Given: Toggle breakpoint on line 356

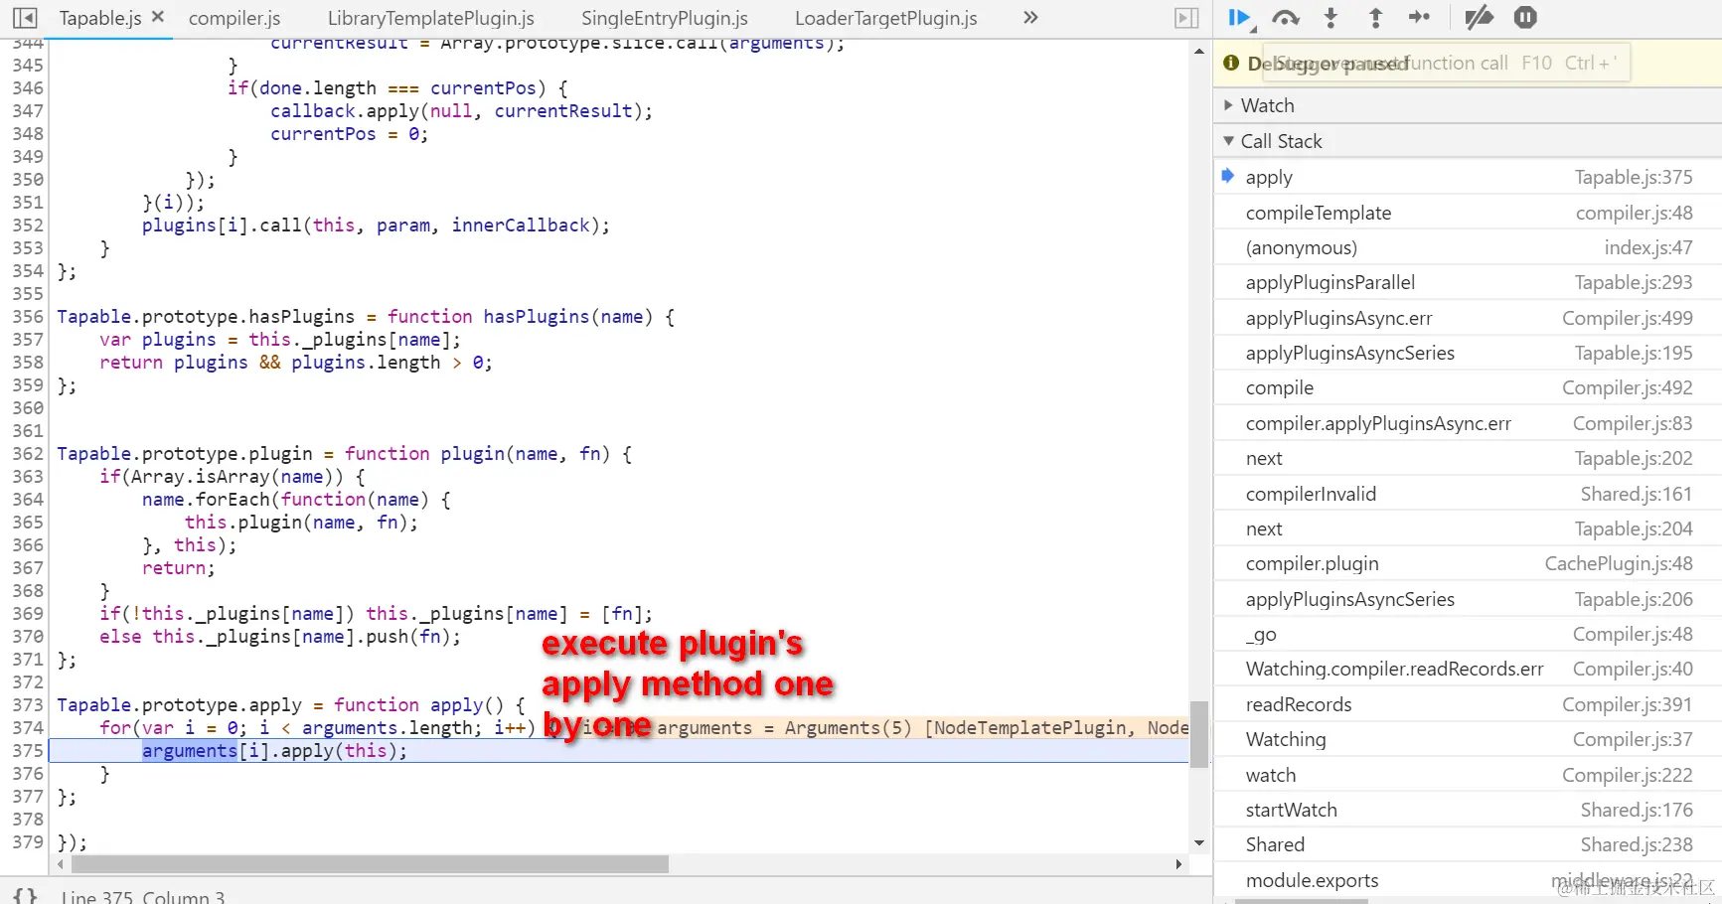Looking at the screenshot, I should 28,317.
